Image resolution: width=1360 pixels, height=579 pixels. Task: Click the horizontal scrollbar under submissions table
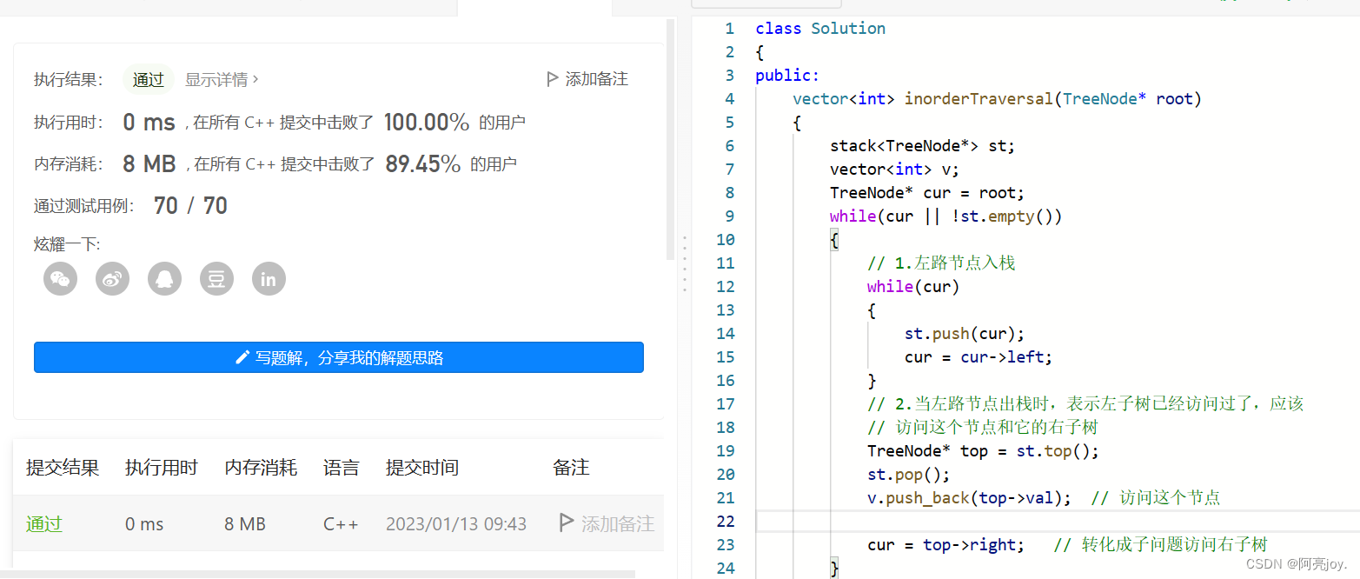pyautogui.click(x=317, y=574)
